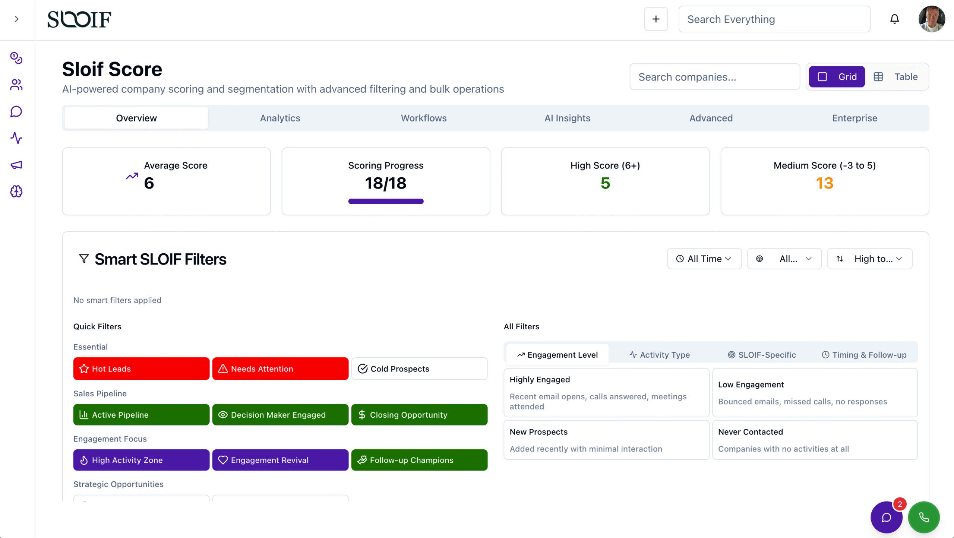This screenshot has width=954, height=538.
Task: Click the Closing Opportunity filter button
Action: (x=419, y=415)
